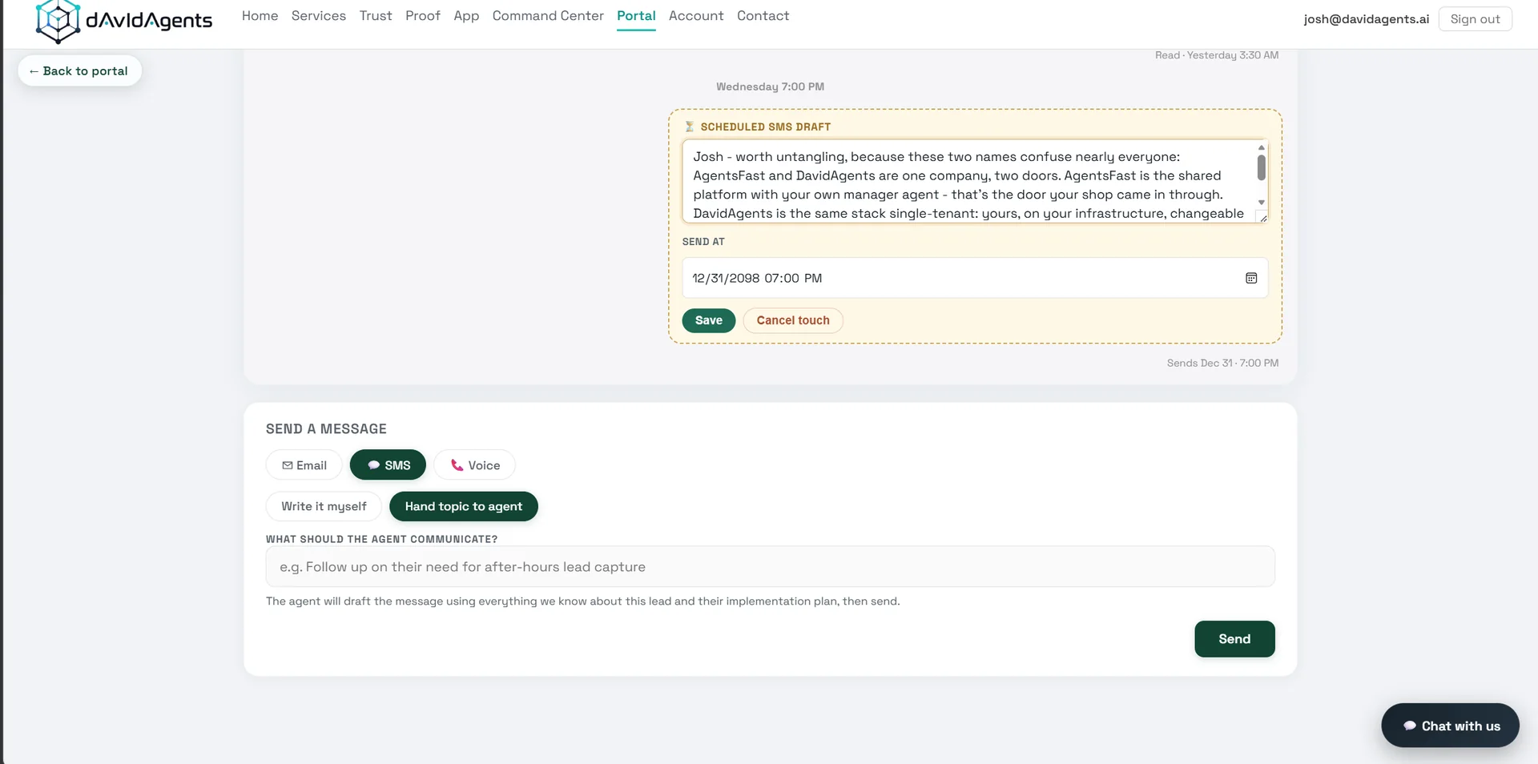
Task: Click the SEND AT label
Action: (703, 242)
